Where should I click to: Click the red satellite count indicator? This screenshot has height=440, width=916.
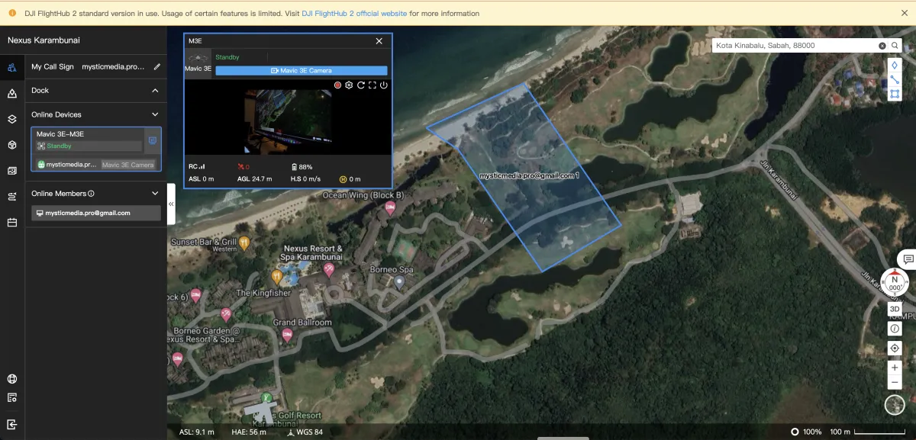click(x=244, y=166)
